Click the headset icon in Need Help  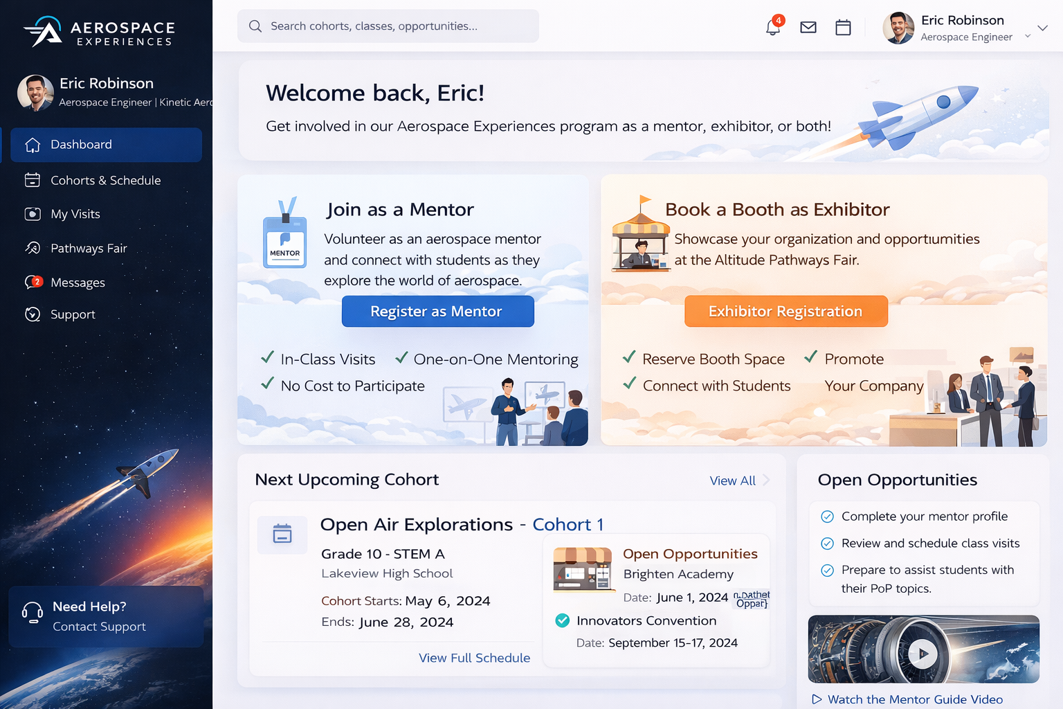tap(32, 612)
